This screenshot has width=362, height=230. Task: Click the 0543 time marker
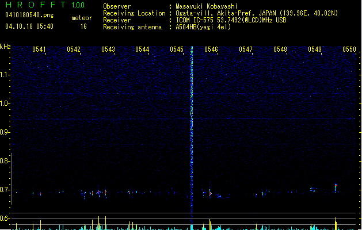108,49
